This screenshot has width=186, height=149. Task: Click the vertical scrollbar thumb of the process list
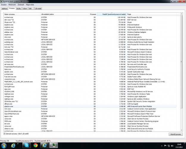[x=181, y=62]
